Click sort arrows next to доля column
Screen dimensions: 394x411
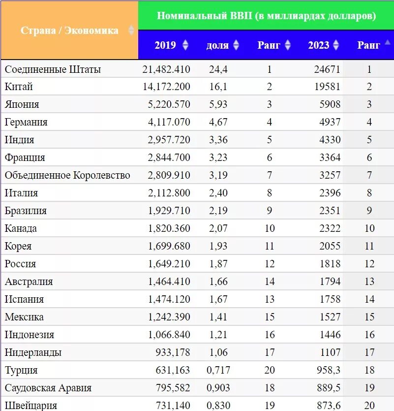(236, 45)
